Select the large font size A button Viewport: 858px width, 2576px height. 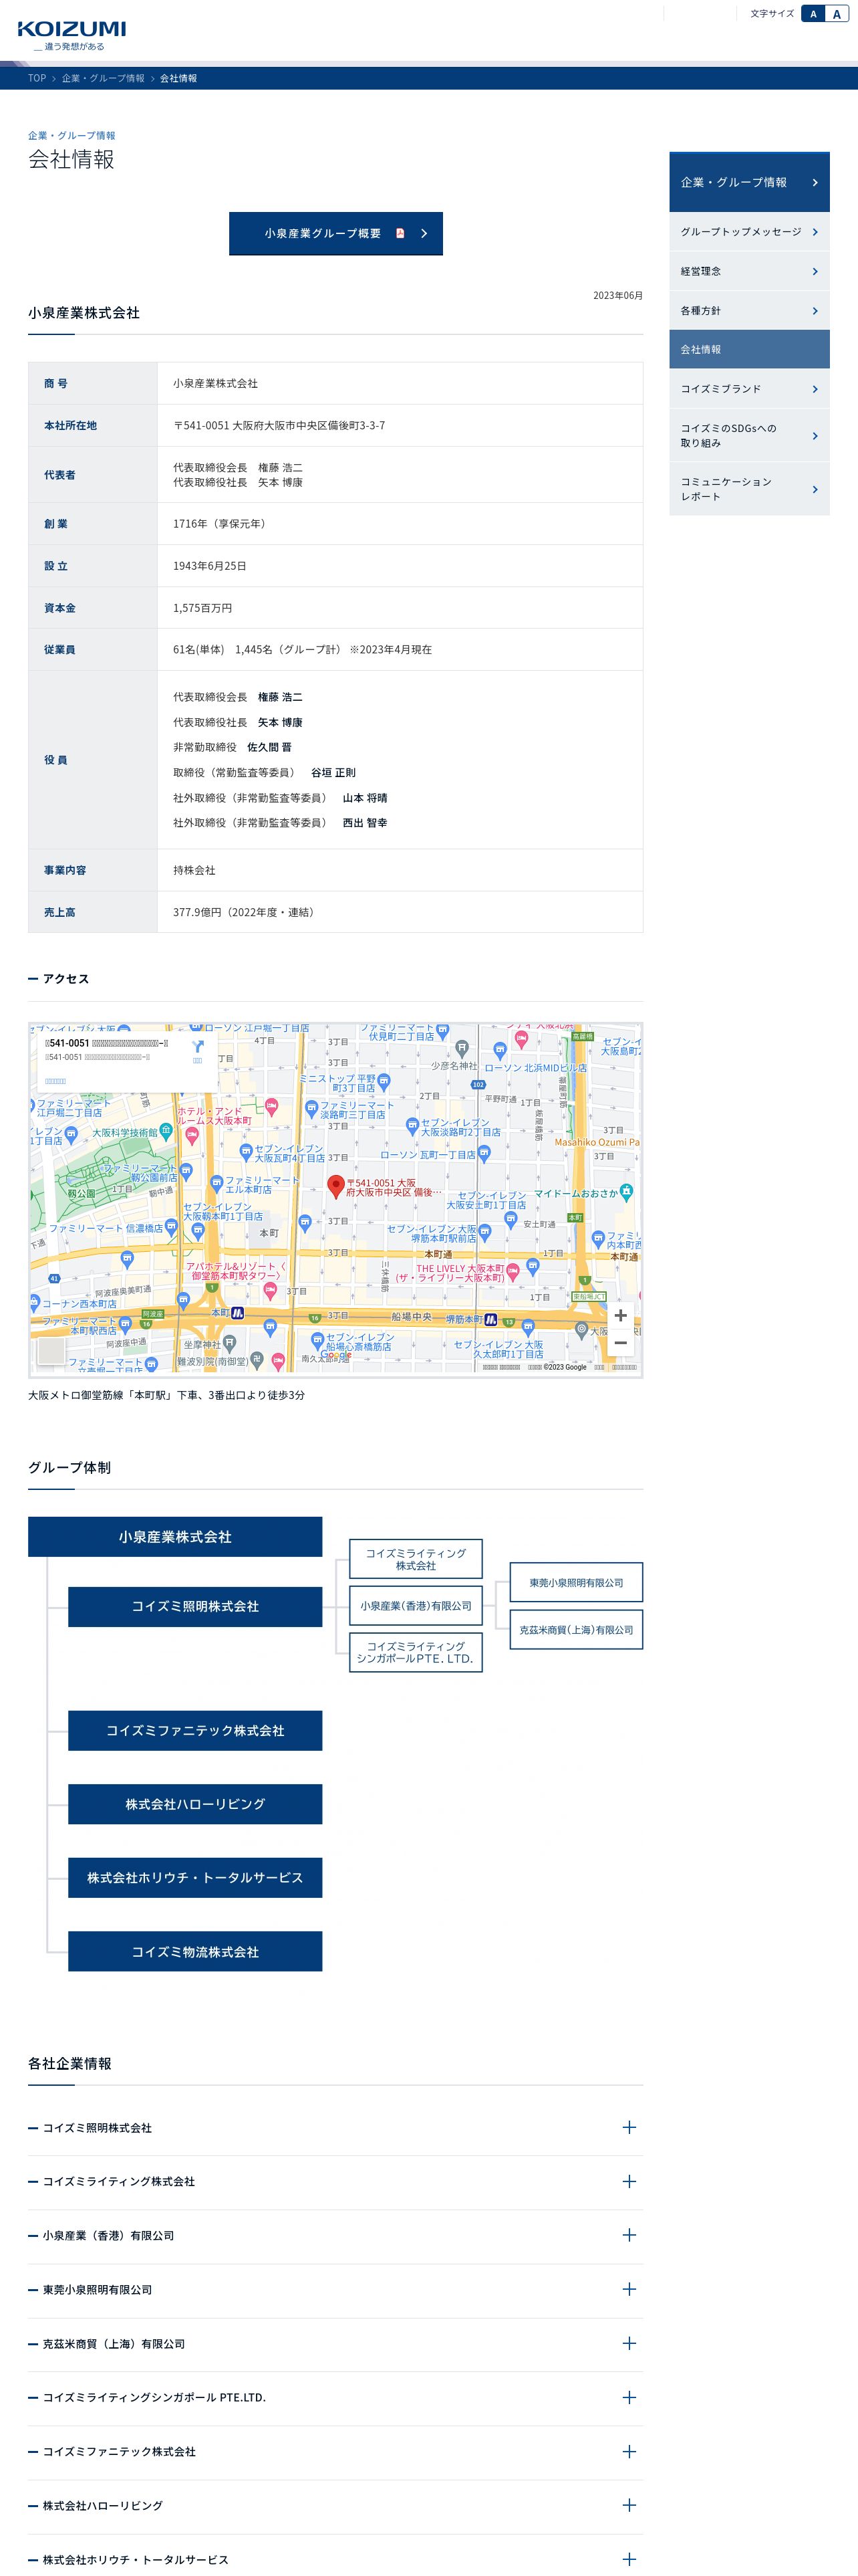tap(837, 14)
